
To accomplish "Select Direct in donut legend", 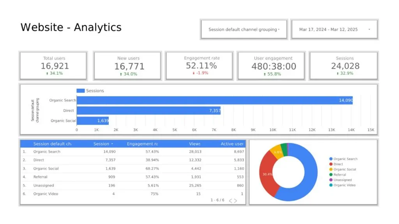I will (336, 164).
